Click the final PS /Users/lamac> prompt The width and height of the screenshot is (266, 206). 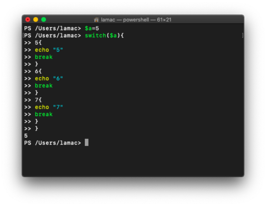tap(53, 143)
